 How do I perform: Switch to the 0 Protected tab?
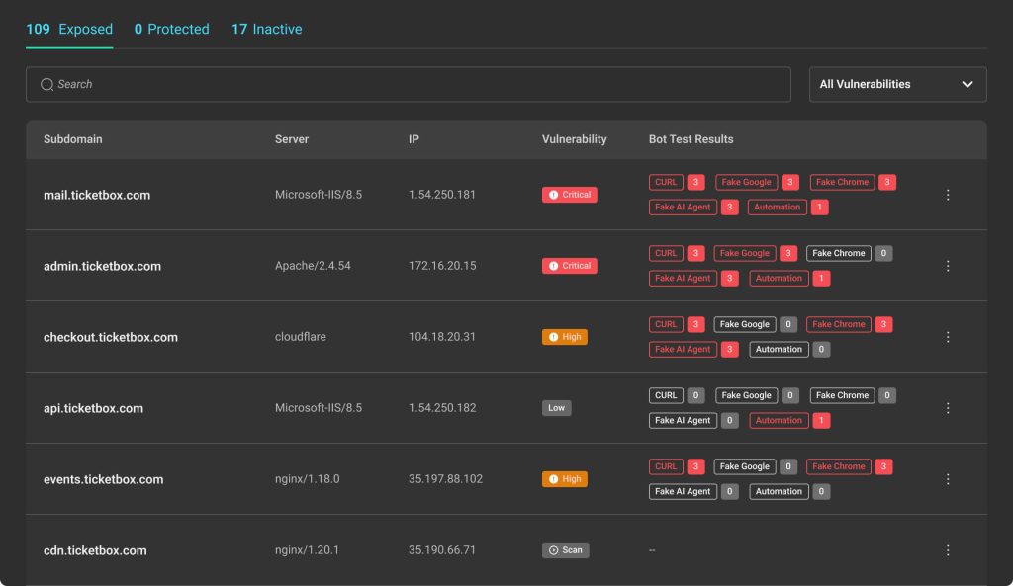(x=171, y=30)
